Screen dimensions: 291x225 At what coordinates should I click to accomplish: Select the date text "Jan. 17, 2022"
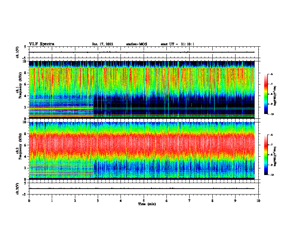tap(103, 44)
